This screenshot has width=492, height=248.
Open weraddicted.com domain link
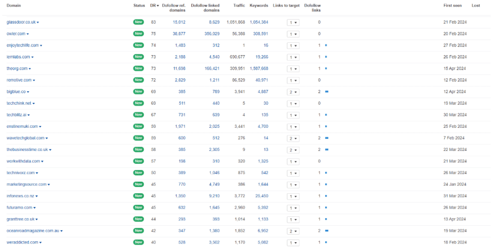[x=22, y=243]
